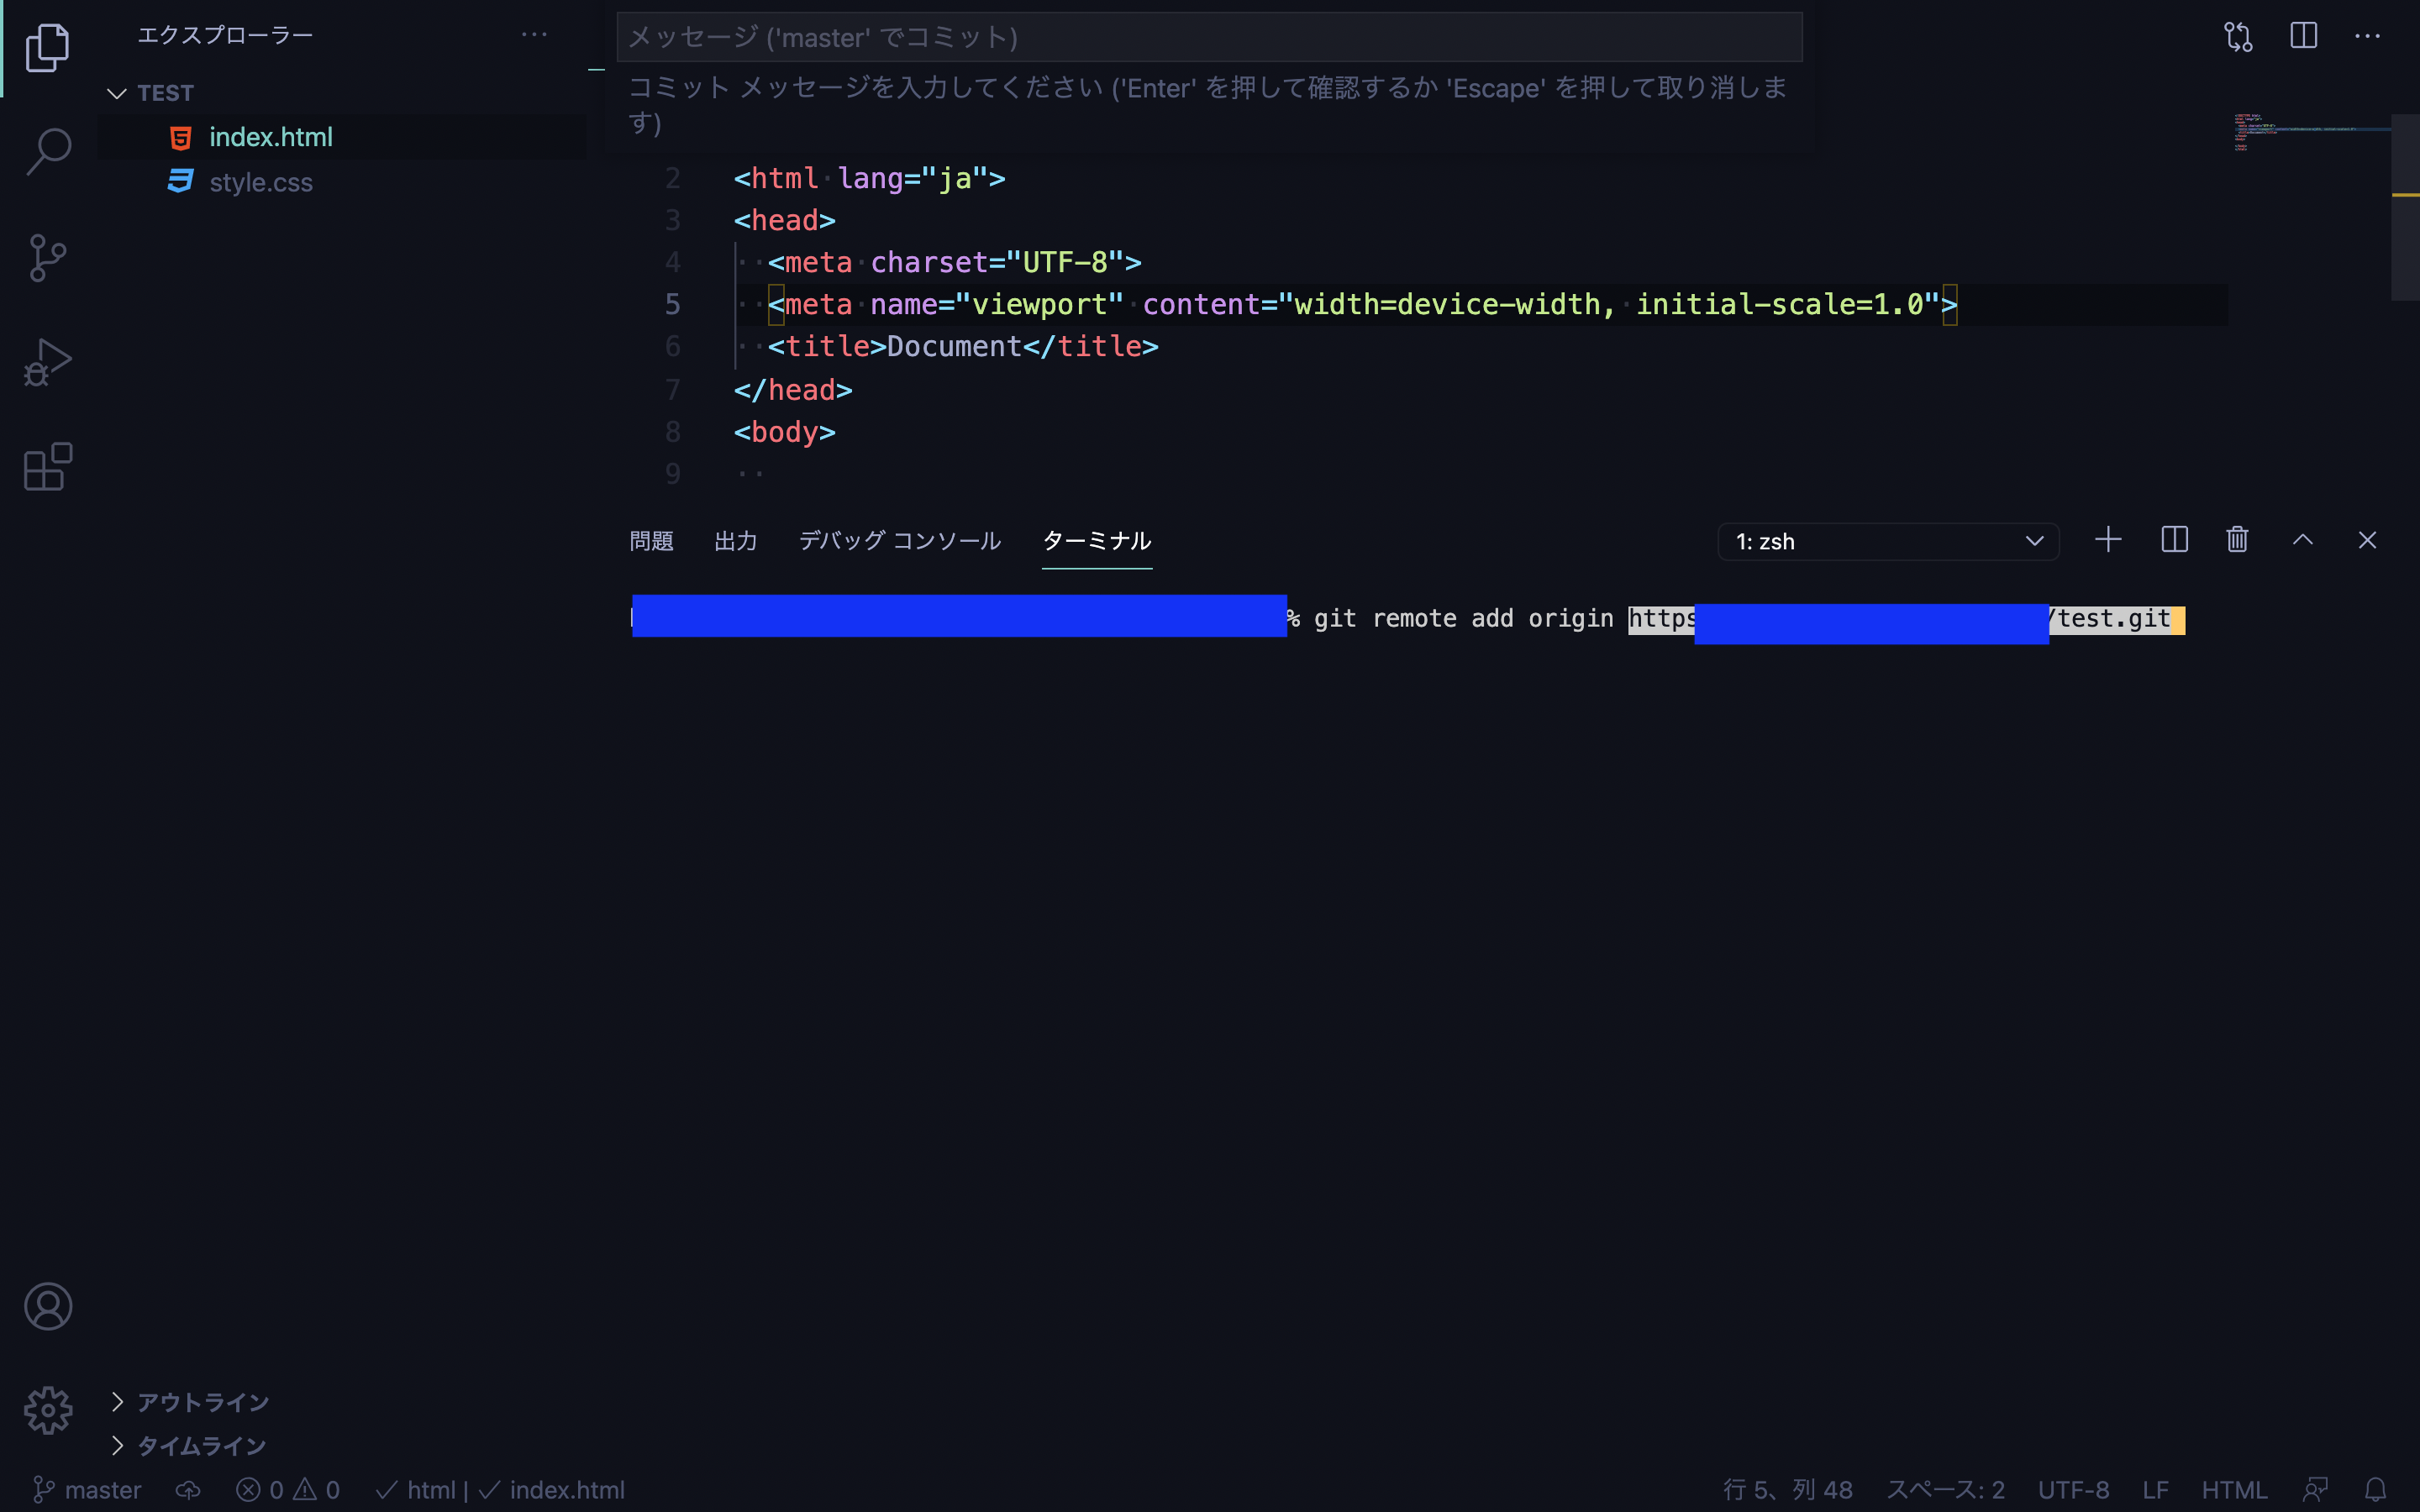The height and width of the screenshot is (1512, 2420).
Task: Open the Run and Debug view
Action: click(48, 360)
